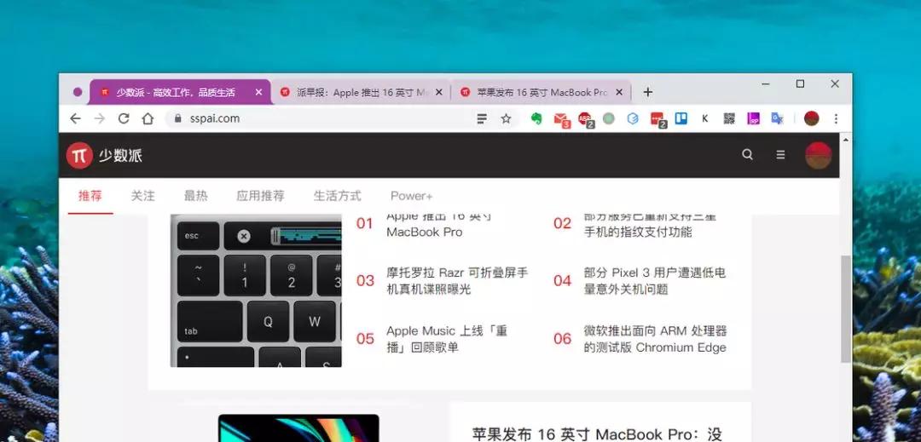Open the Google Translate extension
This screenshot has height=442, width=921.
click(x=777, y=118)
